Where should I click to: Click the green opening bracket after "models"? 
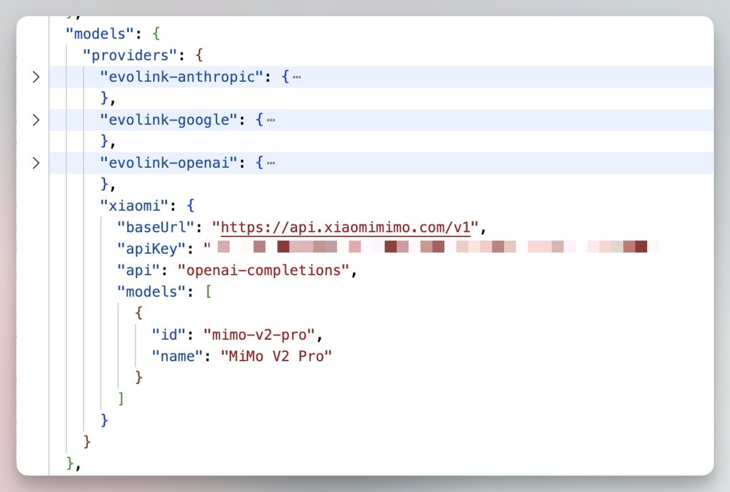pos(207,291)
